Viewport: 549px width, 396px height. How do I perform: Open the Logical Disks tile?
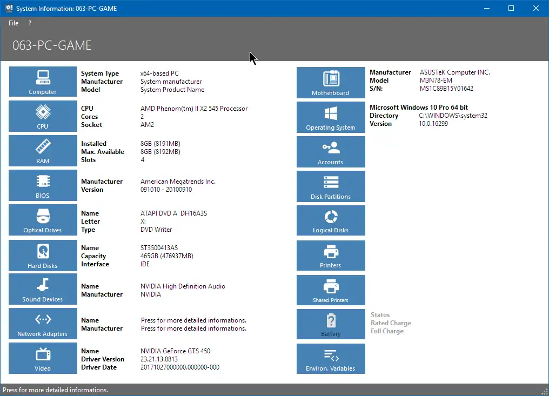[x=331, y=220]
